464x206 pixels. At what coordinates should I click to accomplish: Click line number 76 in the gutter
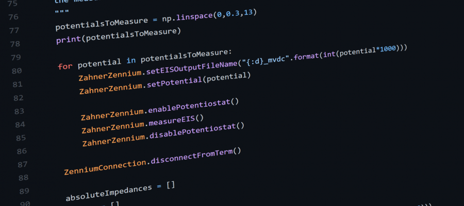pos(13,17)
